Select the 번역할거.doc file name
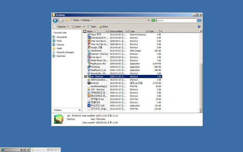 click(97, 99)
